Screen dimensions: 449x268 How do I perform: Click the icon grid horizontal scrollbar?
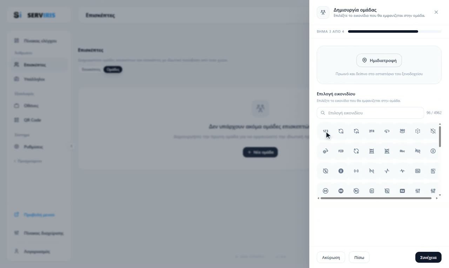pos(376,198)
